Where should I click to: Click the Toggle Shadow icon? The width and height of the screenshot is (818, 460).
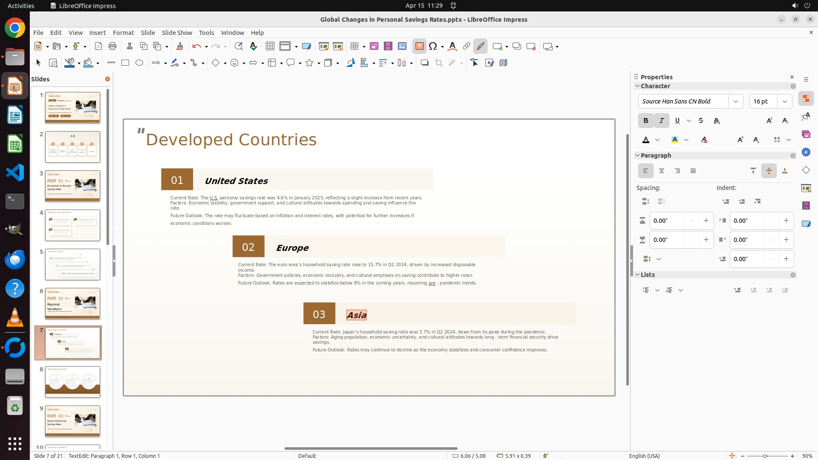click(424, 63)
